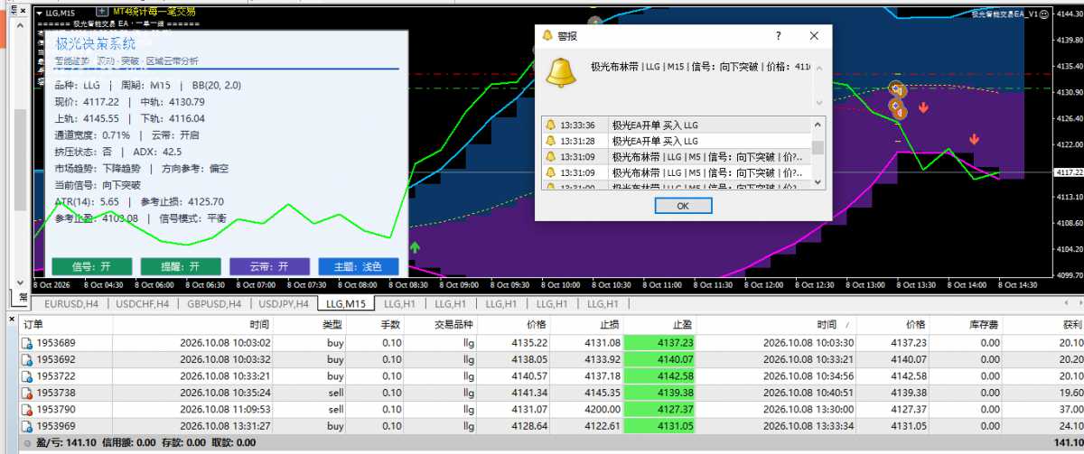The width and height of the screenshot is (1084, 454).
Task: Click the bell icon of the 13:33:36 alert
Action: click(x=550, y=125)
